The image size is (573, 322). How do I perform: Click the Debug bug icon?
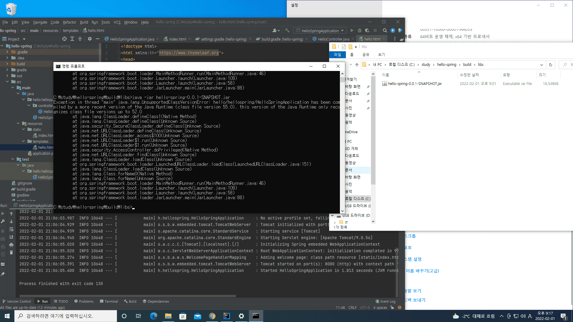click(x=360, y=30)
